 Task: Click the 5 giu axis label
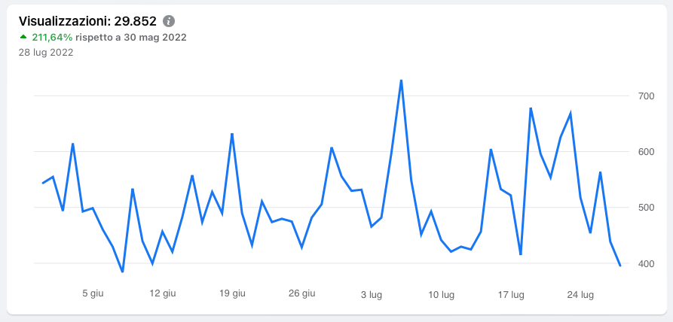92,294
